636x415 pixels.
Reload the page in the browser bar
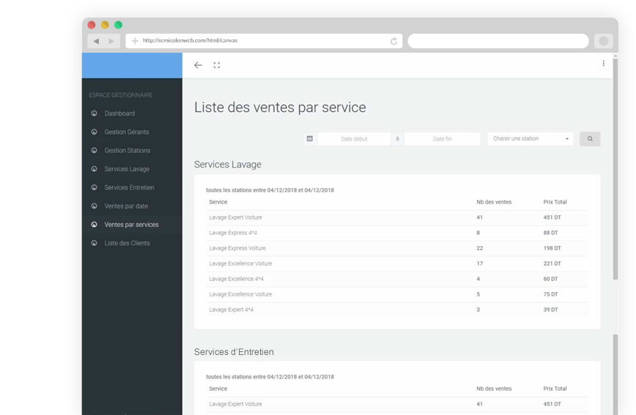(x=394, y=41)
